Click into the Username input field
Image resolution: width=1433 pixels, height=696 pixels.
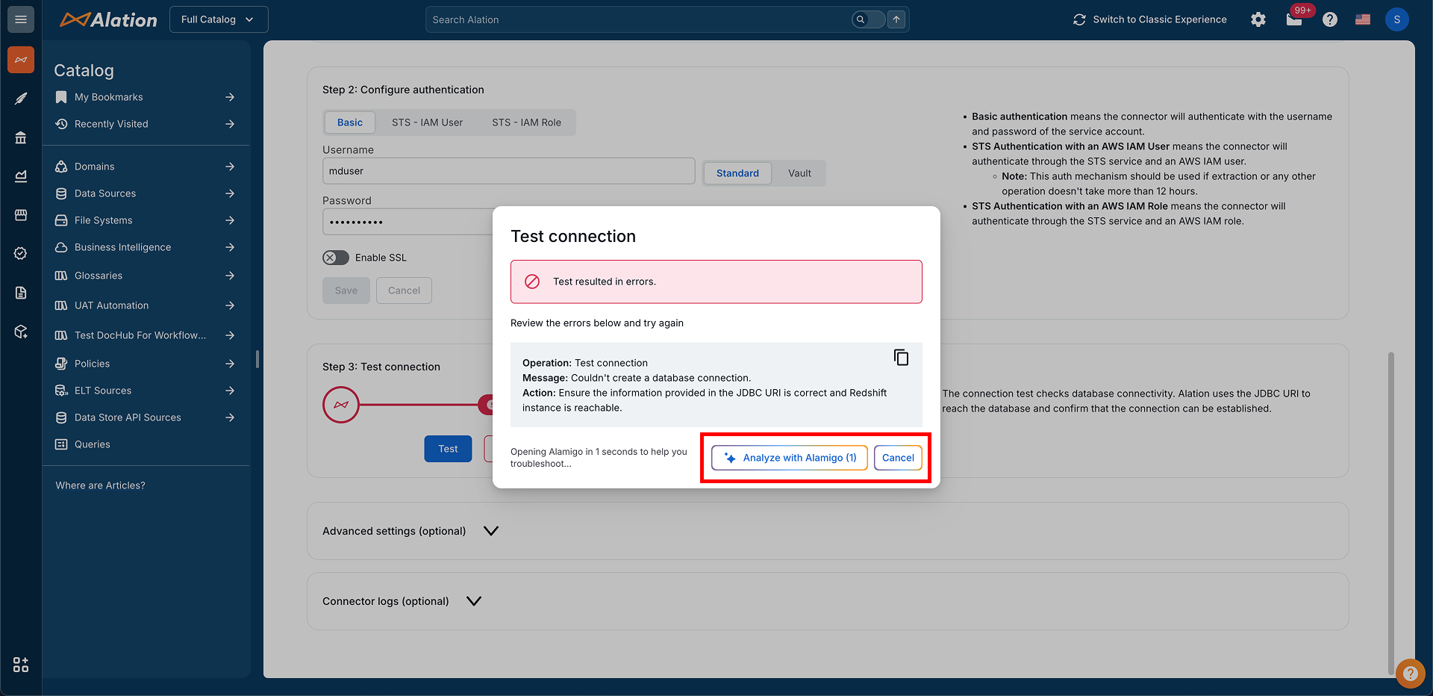click(x=508, y=171)
